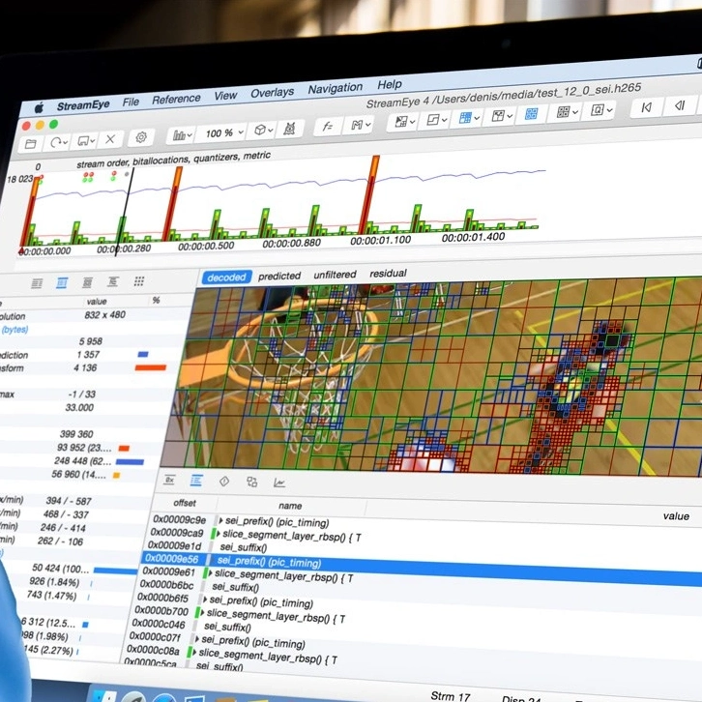
Task: Open the picture partition overlay dropdown
Action: click(405, 121)
